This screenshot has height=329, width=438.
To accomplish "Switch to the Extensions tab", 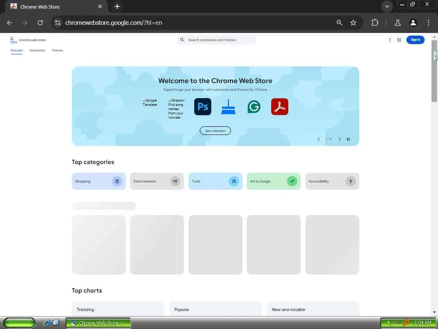I will 38,51.
